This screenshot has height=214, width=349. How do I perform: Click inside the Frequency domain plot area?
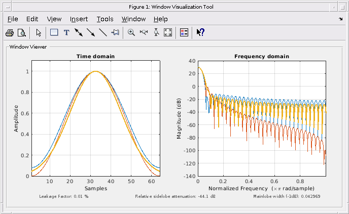pyautogui.click(x=262, y=118)
